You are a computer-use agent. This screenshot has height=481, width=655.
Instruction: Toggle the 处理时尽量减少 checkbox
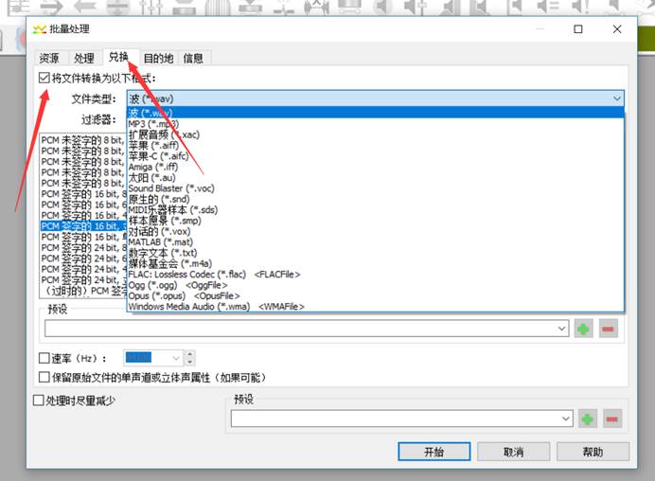point(39,401)
